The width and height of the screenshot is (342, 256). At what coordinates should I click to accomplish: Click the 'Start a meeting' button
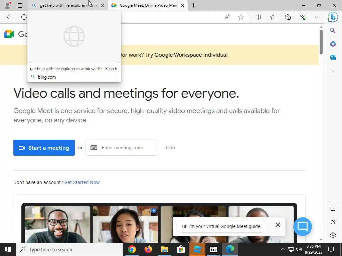[x=44, y=148]
